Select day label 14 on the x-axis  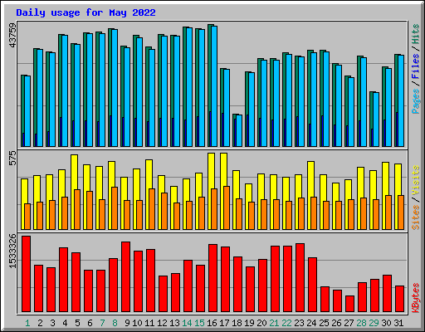[187, 323]
